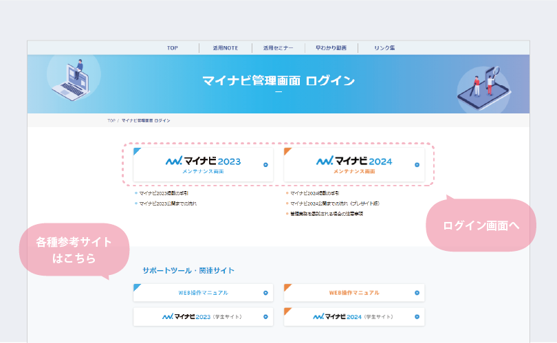The height and width of the screenshot is (343, 557).
Task: Open 管理業務を委託される場合の注意事項 link
Action: pos(327,214)
